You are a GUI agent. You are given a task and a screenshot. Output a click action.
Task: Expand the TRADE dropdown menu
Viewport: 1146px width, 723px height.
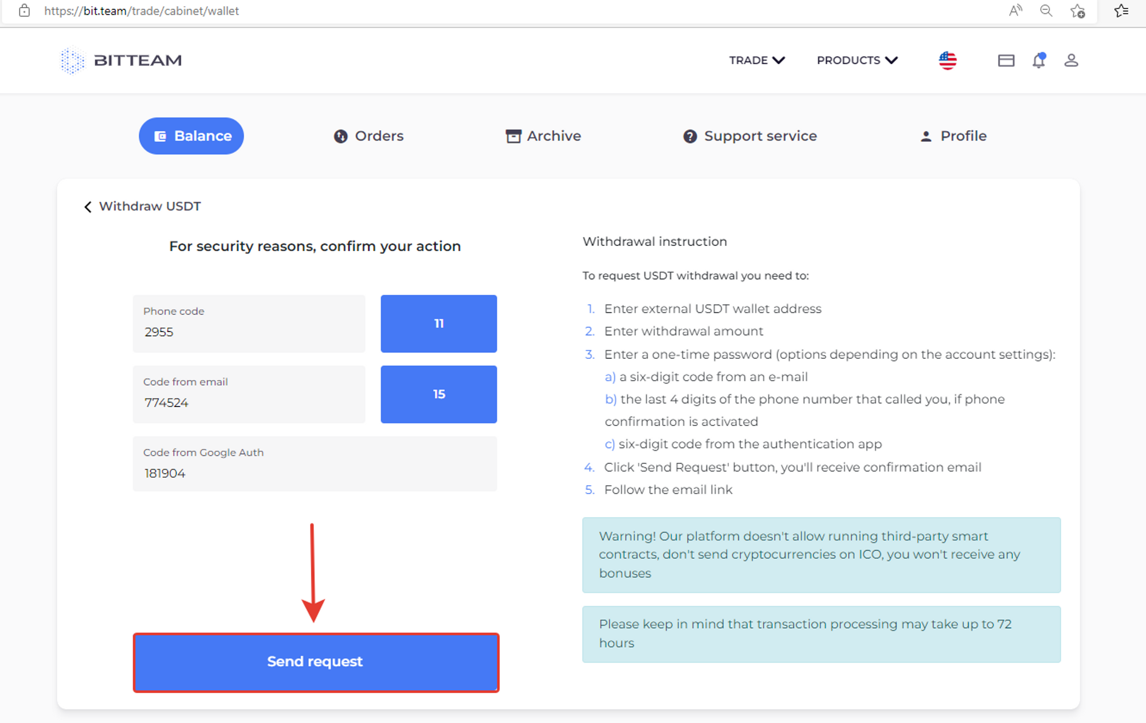tap(757, 60)
